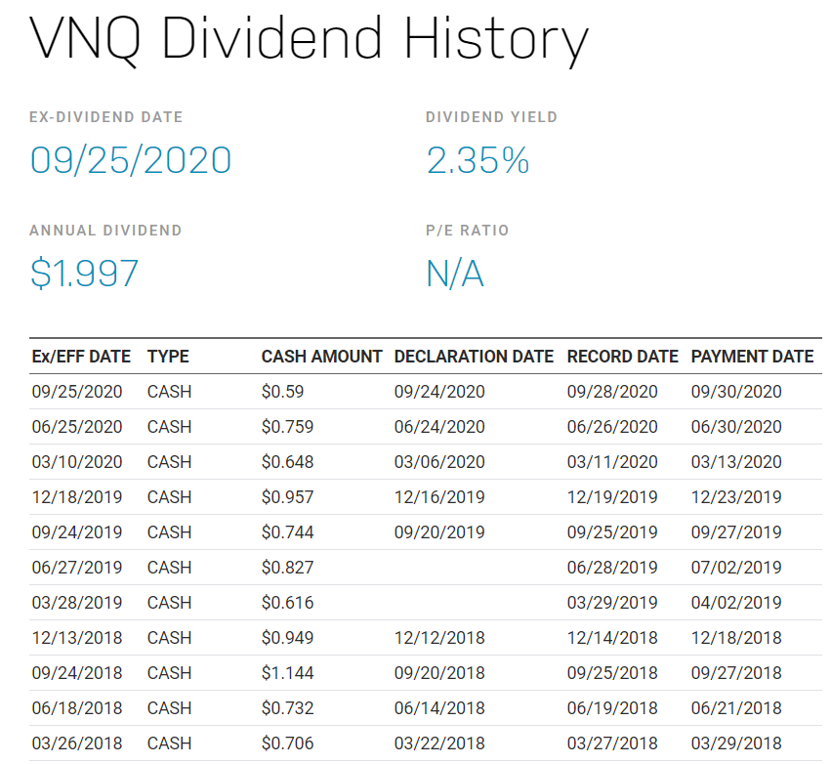This screenshot has width=831, height=764.
Task: Click the VNQ Dividend History heading
Action: point(309,41)
